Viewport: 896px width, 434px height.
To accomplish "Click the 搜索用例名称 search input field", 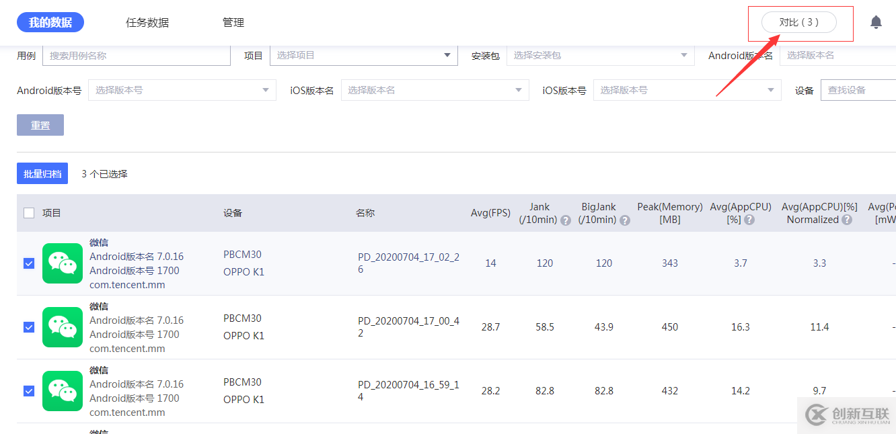I will coord(137,55).
